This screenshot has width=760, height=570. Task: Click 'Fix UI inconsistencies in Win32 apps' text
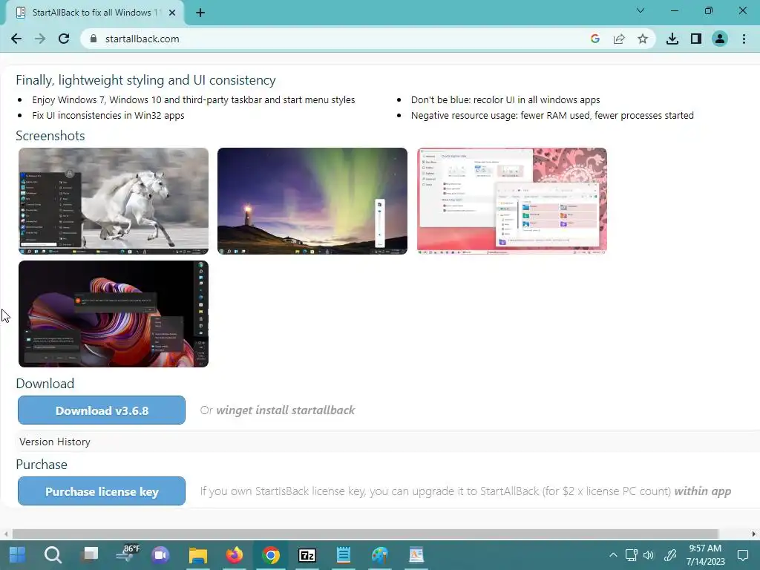point(108,115)
